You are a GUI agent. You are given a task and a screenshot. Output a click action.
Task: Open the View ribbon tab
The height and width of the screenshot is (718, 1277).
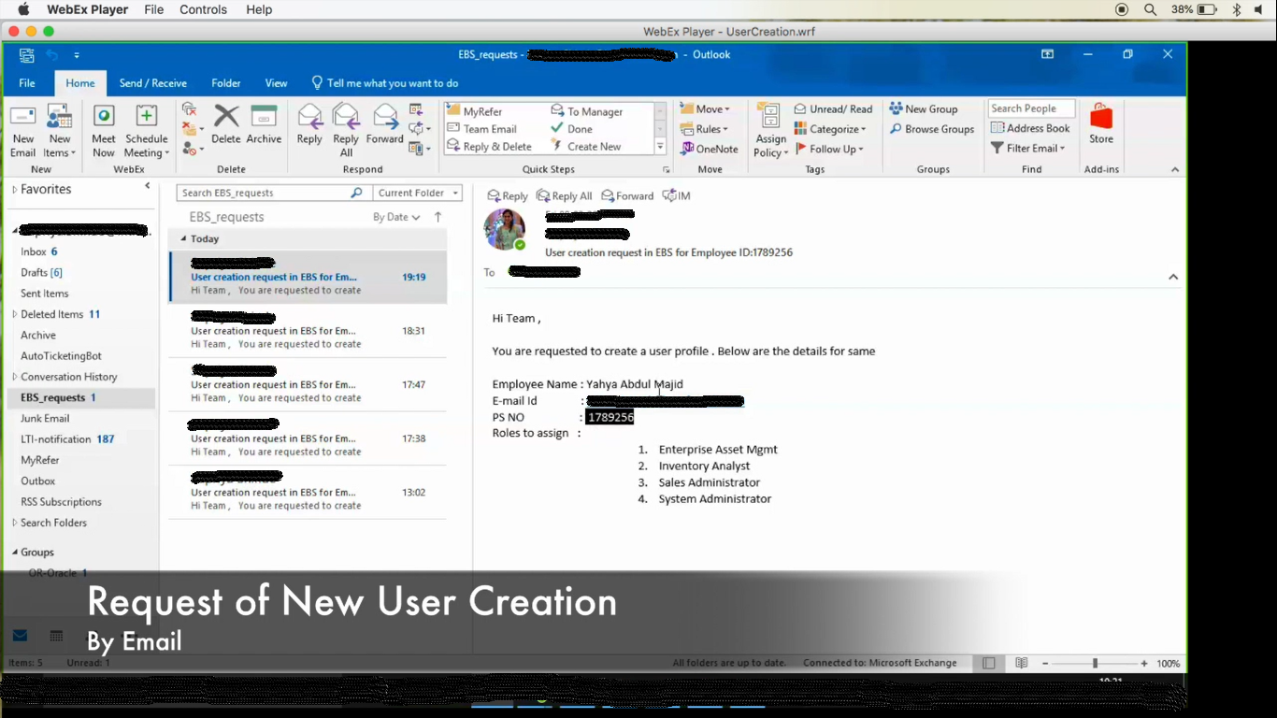pyautogui.click(x=276, y=83)
